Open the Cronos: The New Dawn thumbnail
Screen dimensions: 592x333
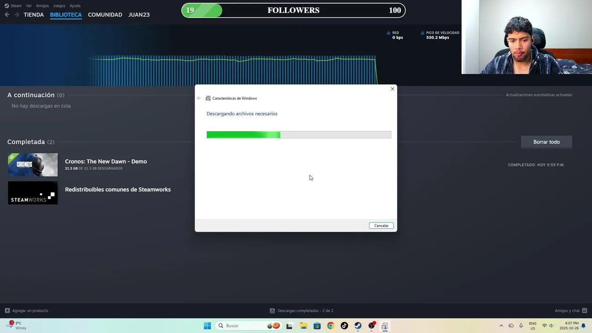[x=33, y=165]
